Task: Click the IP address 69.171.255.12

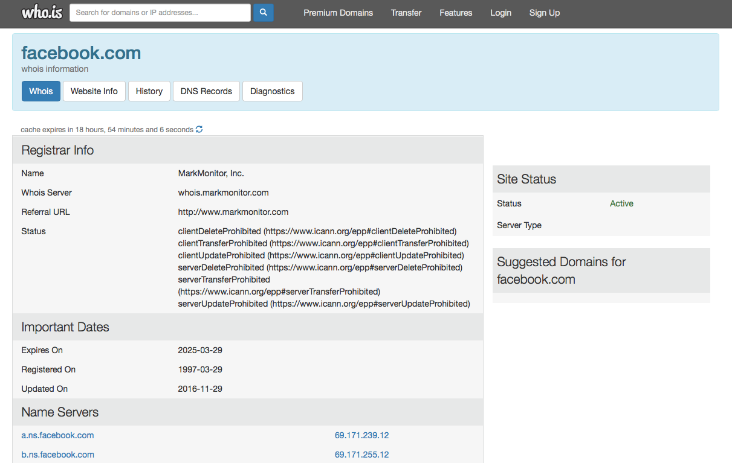Action: 361,455
